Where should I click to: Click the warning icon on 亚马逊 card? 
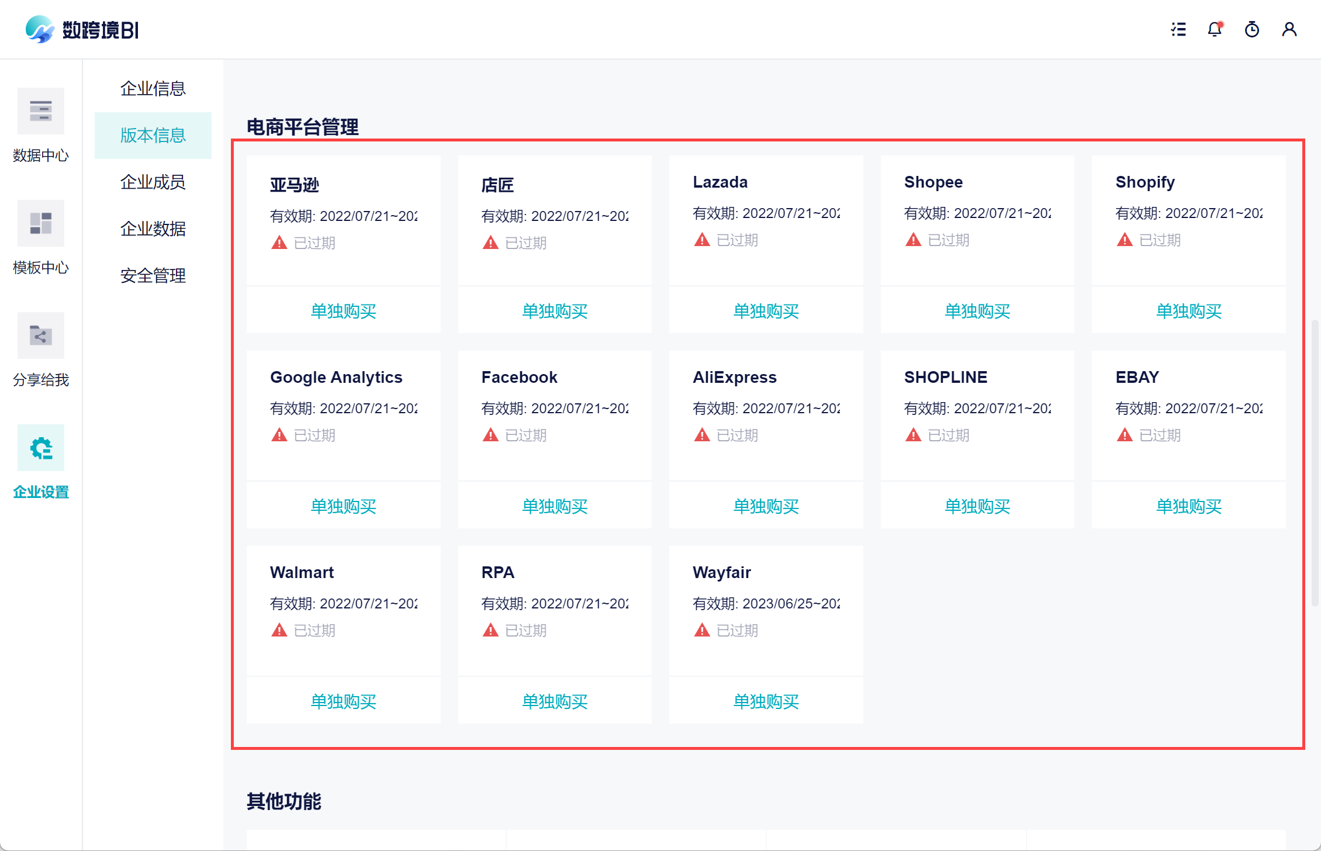(x=279, y=243)
